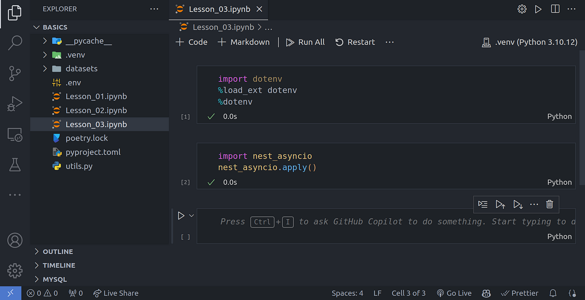Close the Lesson_03.ipynb tab

[x=259, y=9]
